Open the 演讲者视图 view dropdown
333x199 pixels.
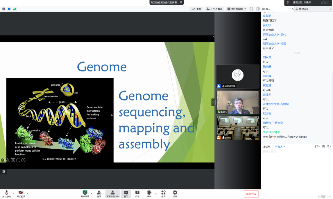[x=237, y=9]
